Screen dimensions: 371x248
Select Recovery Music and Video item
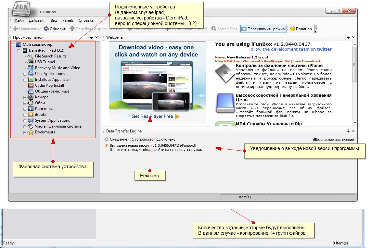click(x=58, y=68)
